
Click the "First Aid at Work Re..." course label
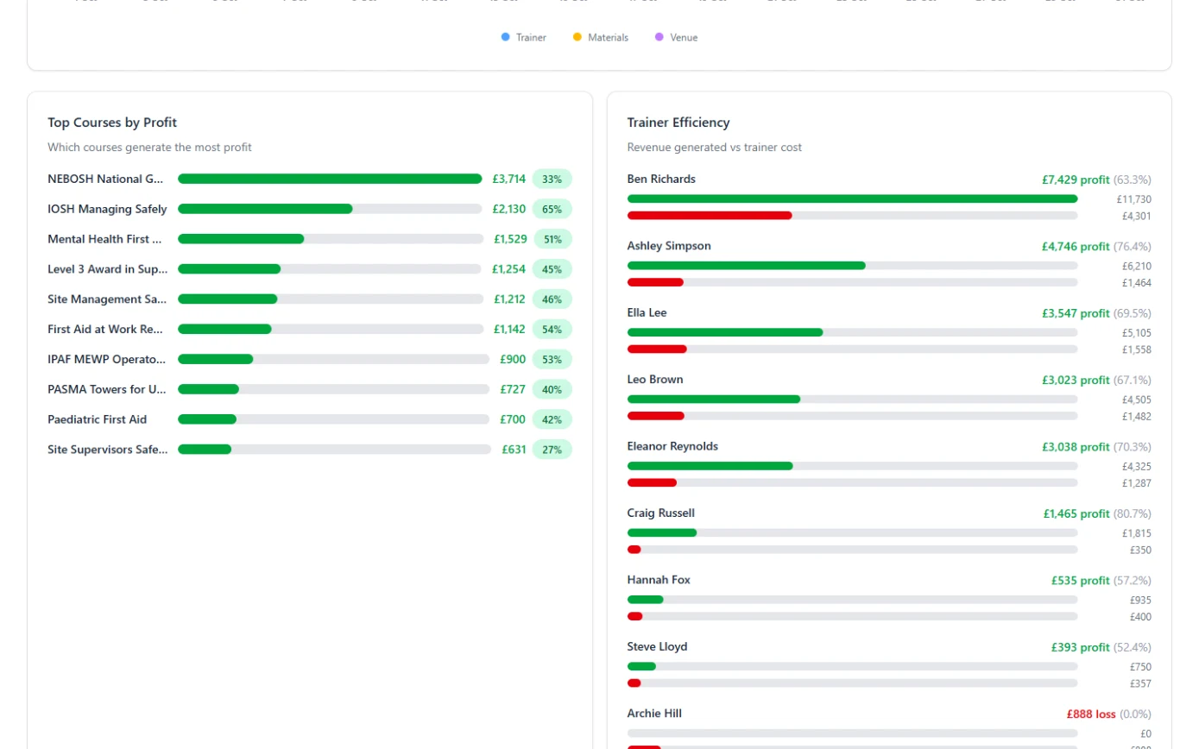tap(105, 329)
